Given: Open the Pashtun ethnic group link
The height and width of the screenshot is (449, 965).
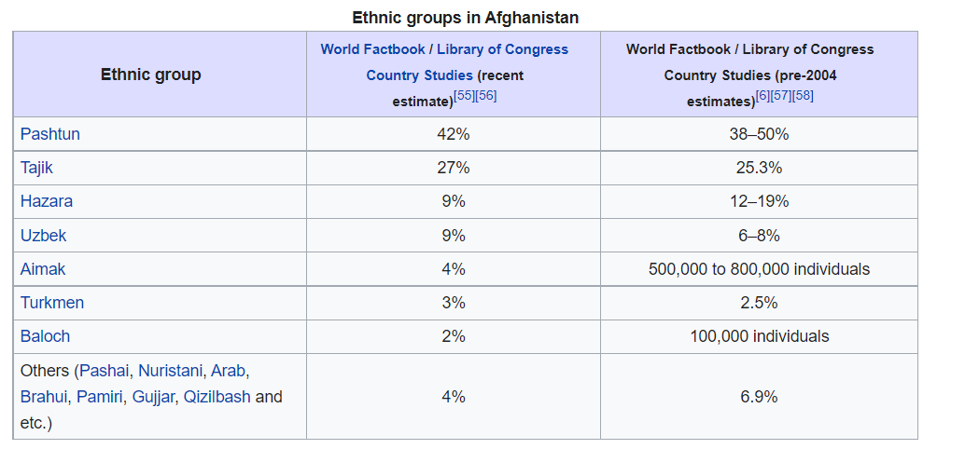Looking at the screenshot, I should 50,134.
